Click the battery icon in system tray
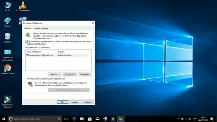Viewport: 217px width, 122px height. (x=182, y=119)
